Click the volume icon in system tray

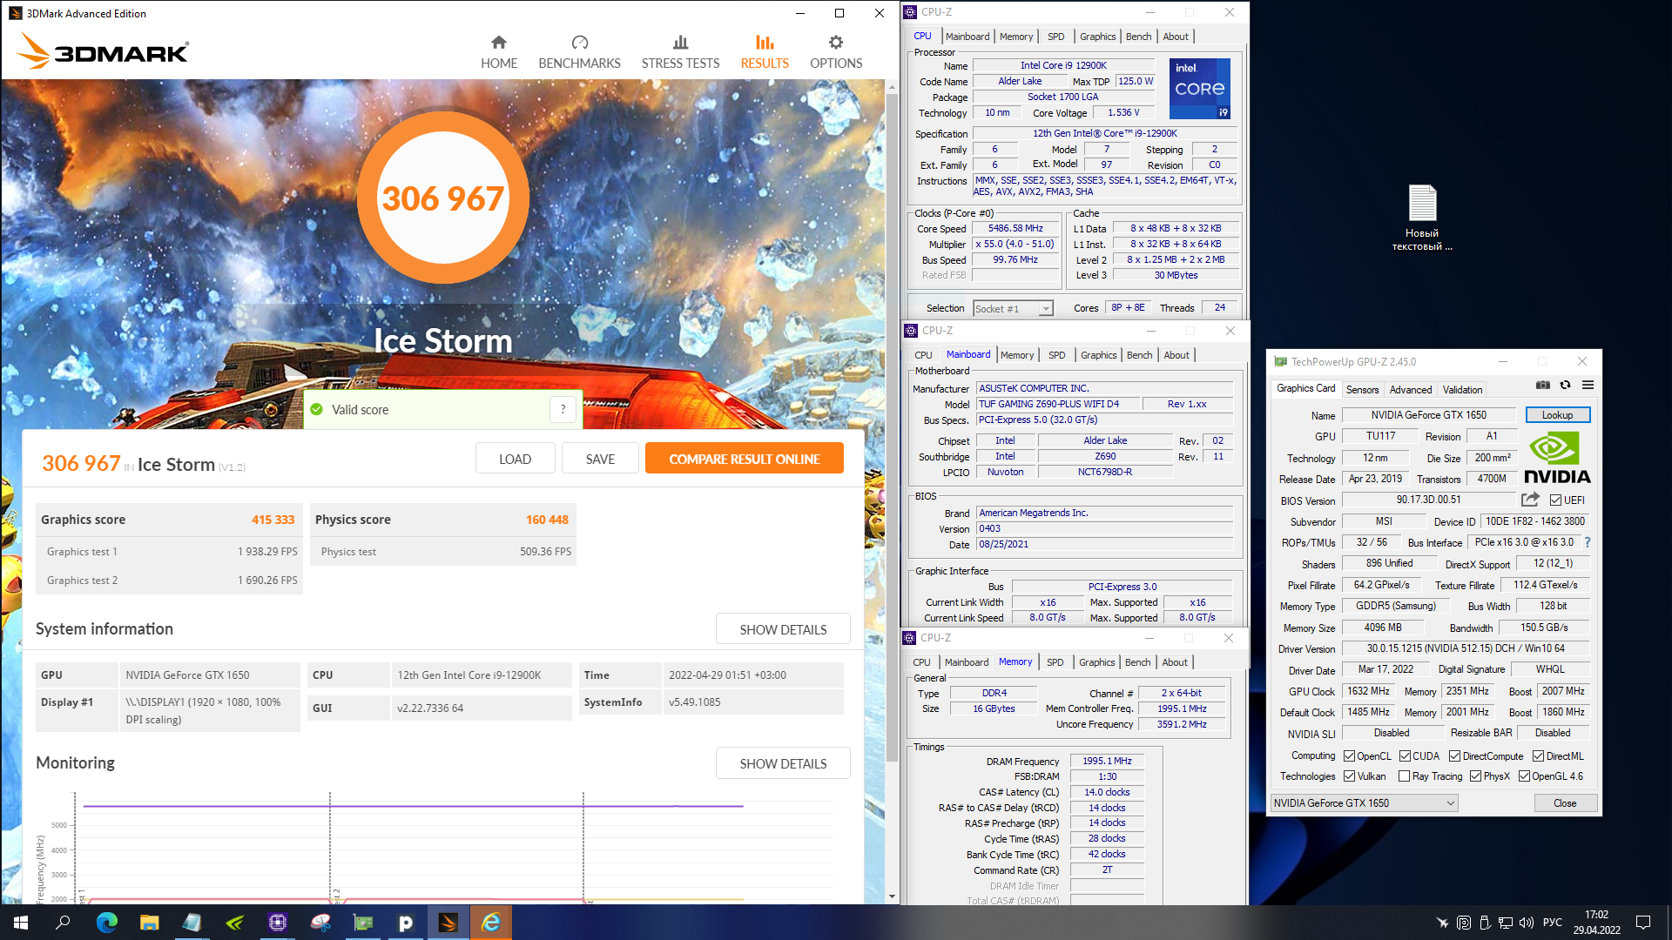coord(1526,923)
